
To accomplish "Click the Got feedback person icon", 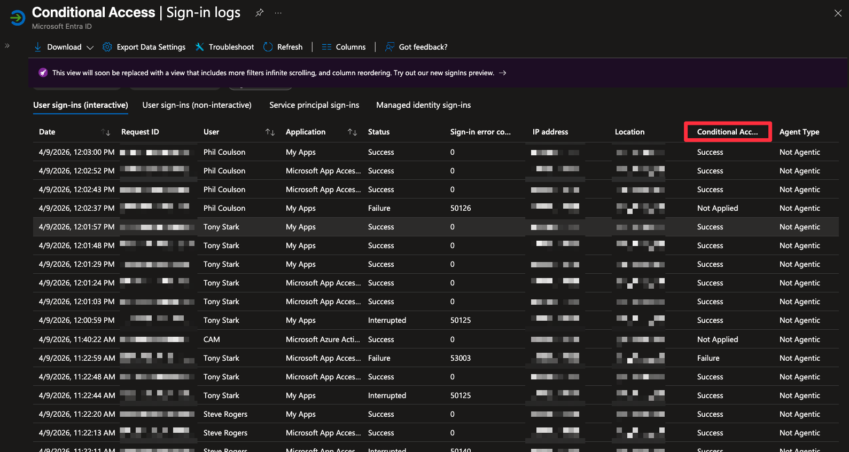I will pos(390,47).
